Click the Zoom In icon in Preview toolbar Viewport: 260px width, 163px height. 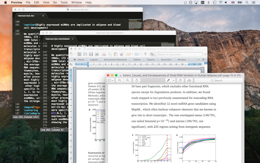tap(128, 80)
